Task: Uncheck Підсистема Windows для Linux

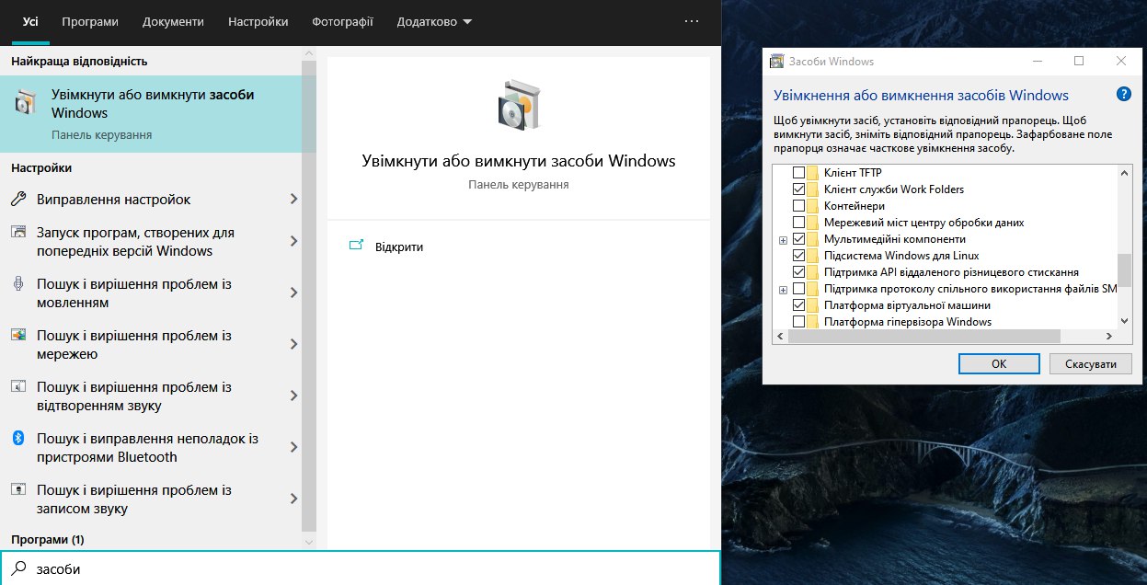Action: (x=798, y=256)
